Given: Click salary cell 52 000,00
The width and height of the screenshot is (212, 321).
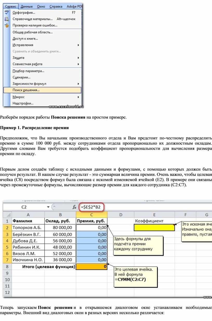Looking at the screenshot, I should tap(60, 254).
